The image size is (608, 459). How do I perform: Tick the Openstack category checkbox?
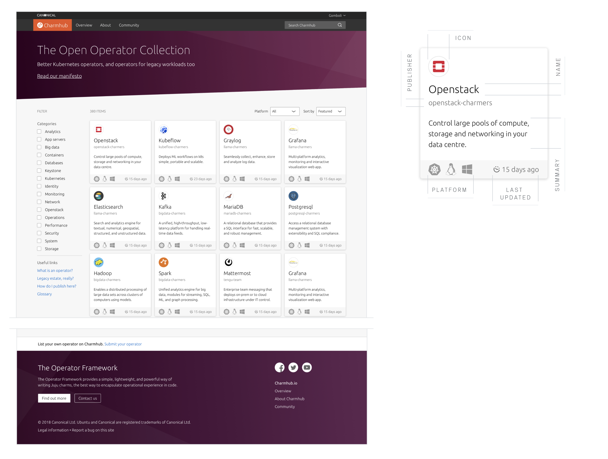click(x=39, y=210)
